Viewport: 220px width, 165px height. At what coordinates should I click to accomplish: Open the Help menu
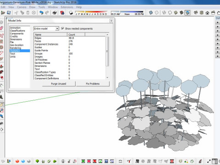79,7
